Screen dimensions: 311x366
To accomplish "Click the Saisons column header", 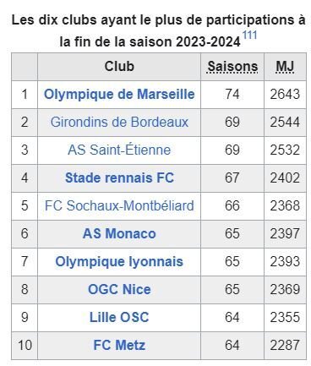I will (x=232, y=67).
